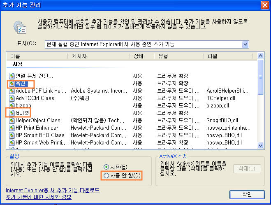Click the icon beside HP Smart BHO Class

[x=12, y=135]
